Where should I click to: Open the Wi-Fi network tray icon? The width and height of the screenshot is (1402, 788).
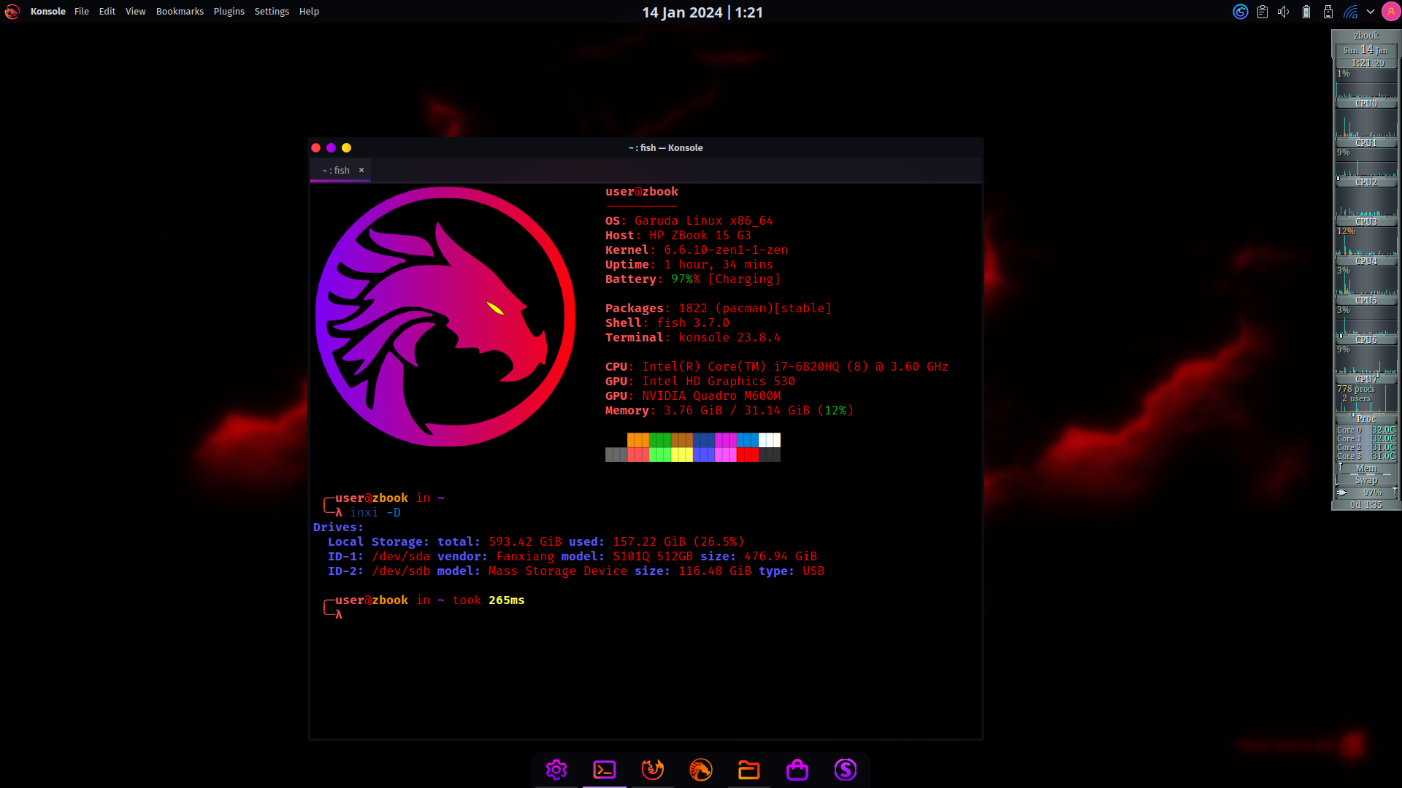click(1350, 12)
